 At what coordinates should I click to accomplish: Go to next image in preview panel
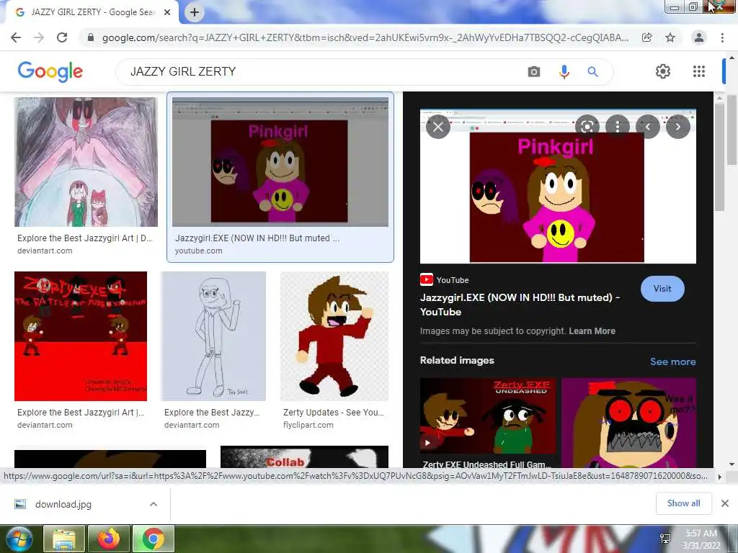click(x=678, y=127)
